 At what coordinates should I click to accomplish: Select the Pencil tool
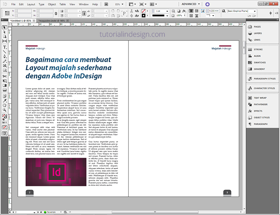tap(5, 61)
